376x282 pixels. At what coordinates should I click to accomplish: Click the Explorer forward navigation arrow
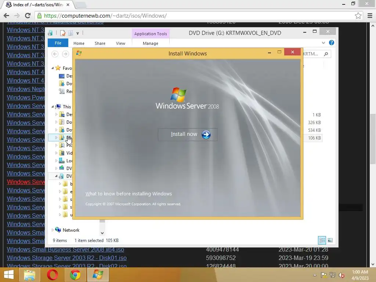point(65,54)
